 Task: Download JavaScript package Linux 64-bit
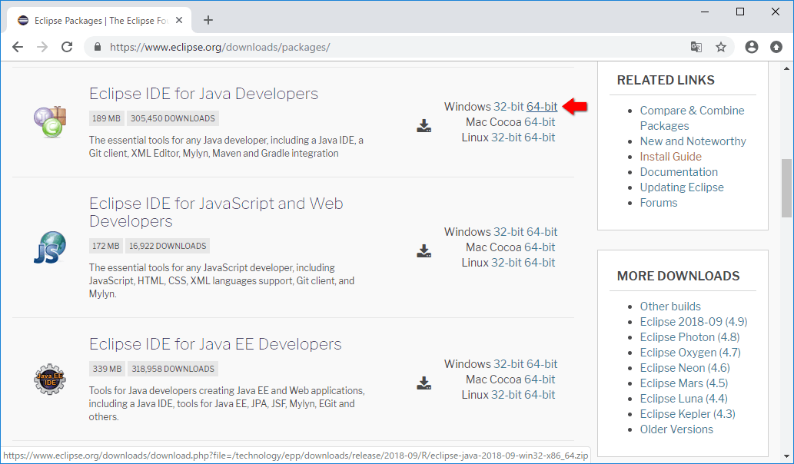pos(540,262)
